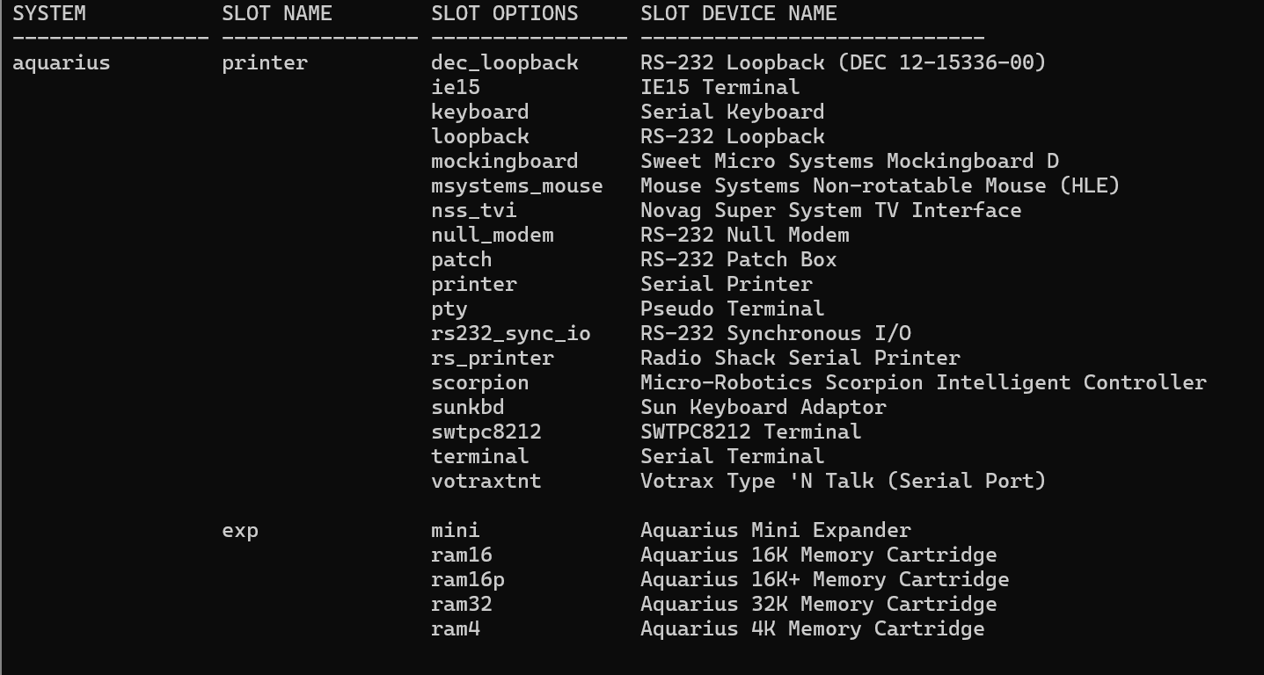Click Novag Super System TV Interface

coord(831,210)
